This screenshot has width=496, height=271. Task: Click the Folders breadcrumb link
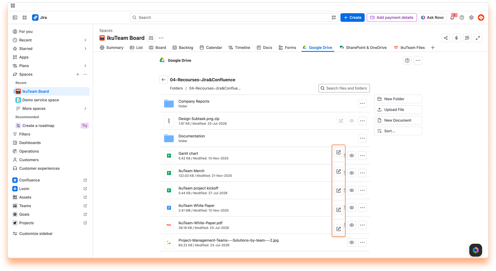[x=176, y=88]
